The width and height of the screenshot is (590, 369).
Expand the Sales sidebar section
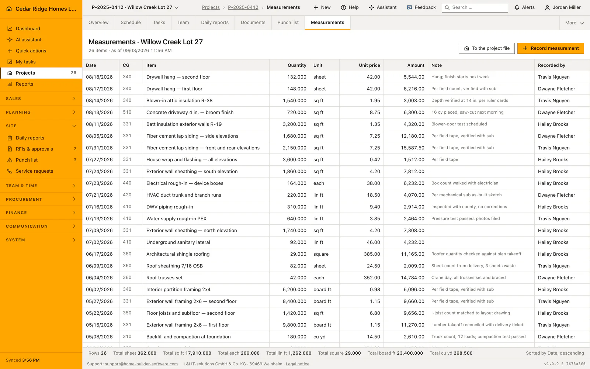coord(41,99)
